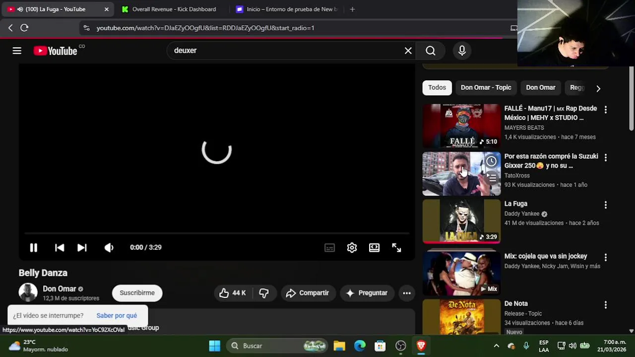The width and height of the screenshot is (635, 357).
Task: Click Saber por qué link
Action: coord(117,315)
